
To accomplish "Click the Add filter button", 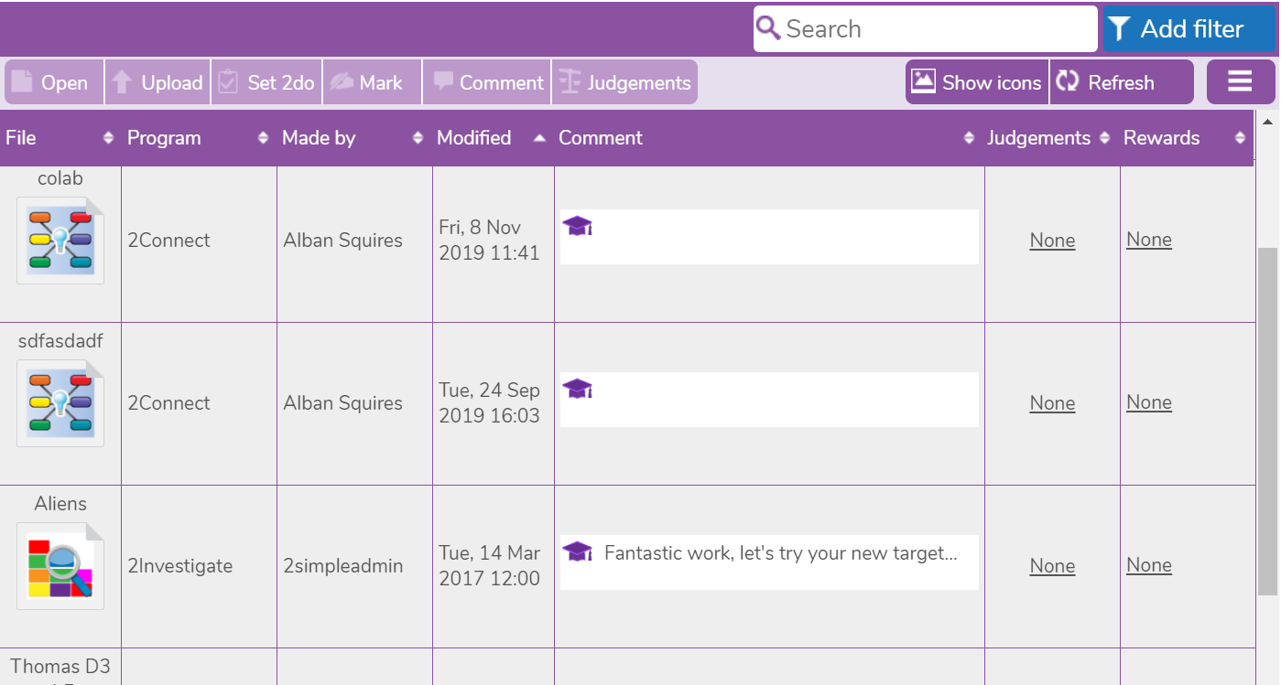I will [1189, 28].
